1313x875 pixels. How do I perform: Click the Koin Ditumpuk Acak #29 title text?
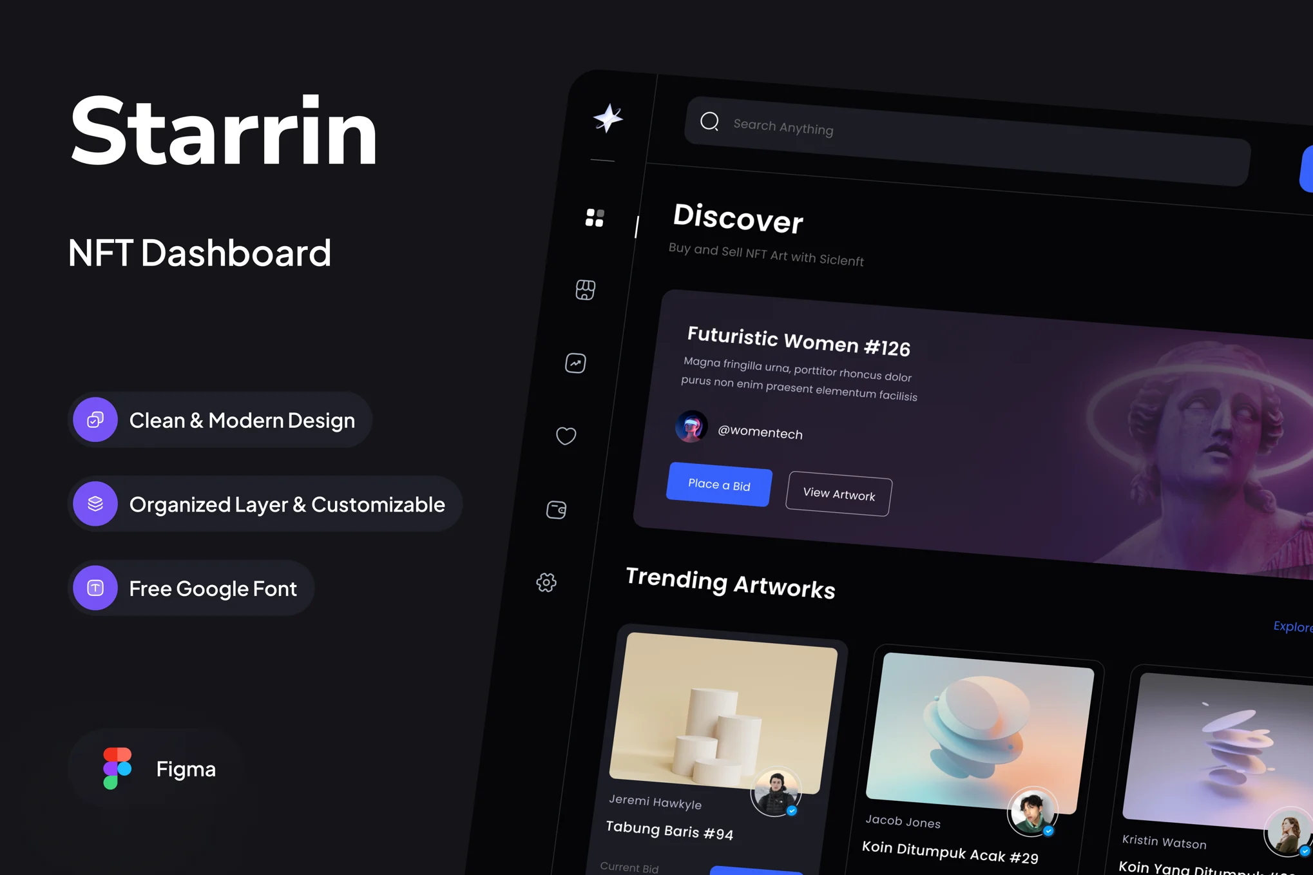950,852
